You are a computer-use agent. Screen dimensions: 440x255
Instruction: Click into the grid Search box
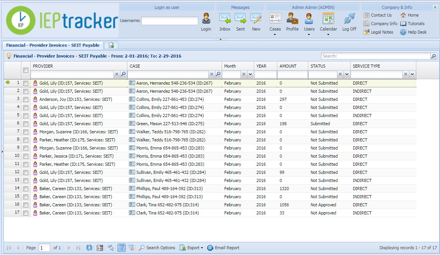[x=376, y=56]
